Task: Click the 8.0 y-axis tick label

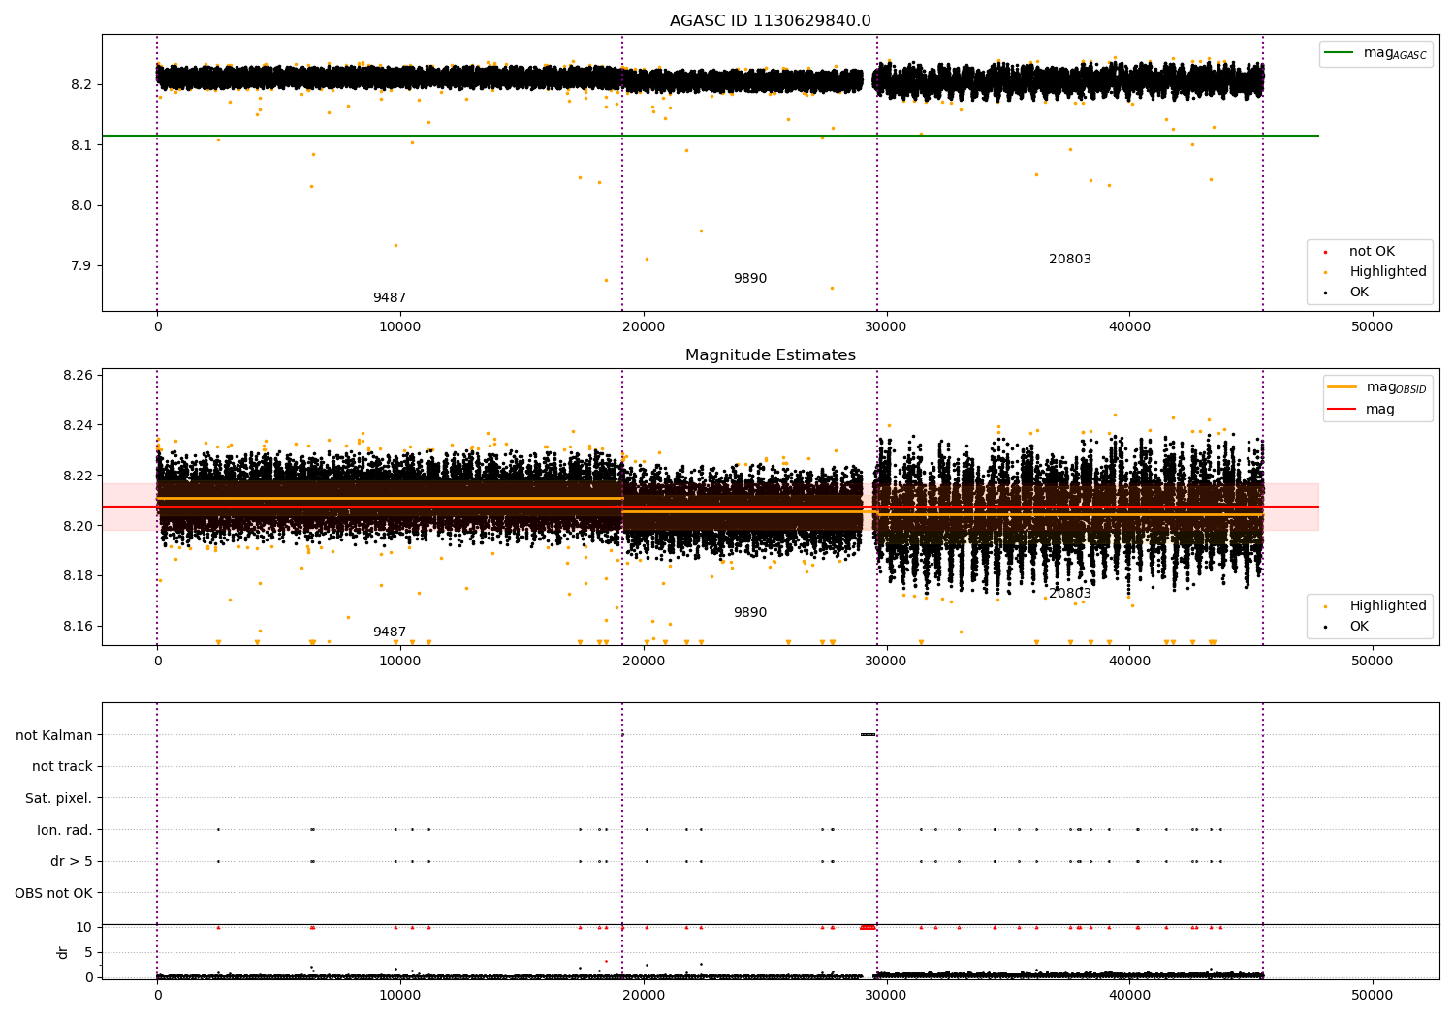Action: pos(81,205)
